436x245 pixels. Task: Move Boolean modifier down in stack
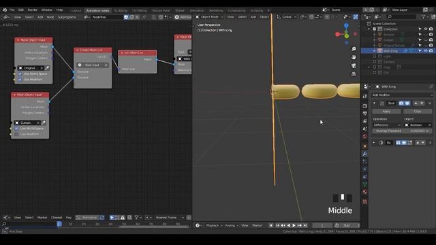[422, 103]
